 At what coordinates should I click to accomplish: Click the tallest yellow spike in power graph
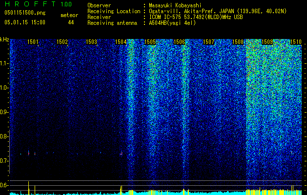(29, 188)
